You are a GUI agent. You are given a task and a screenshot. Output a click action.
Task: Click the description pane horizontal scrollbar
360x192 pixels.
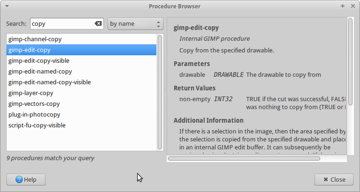tap(244, 158)
